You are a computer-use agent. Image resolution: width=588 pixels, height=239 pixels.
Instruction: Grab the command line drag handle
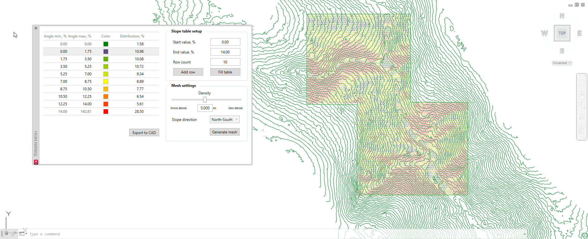click(2, 234)
